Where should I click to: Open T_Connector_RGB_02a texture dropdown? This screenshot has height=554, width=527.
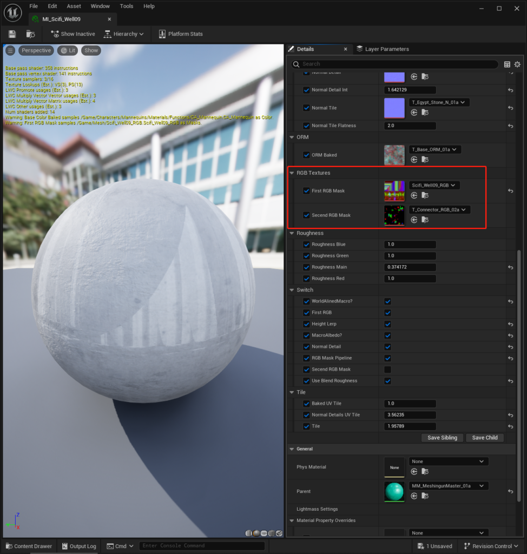[439, 209]
